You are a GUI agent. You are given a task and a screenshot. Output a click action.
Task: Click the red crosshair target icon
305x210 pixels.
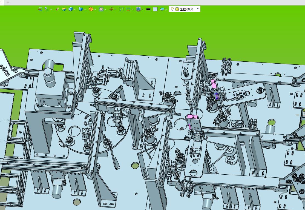pos(111,9)
